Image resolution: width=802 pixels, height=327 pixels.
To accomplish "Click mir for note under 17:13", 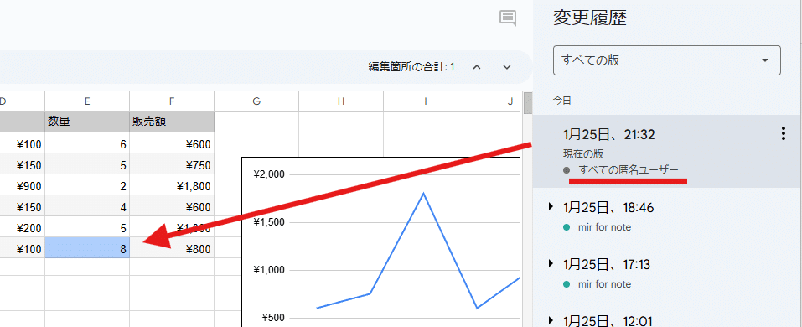I will click(x=604, y=284).
